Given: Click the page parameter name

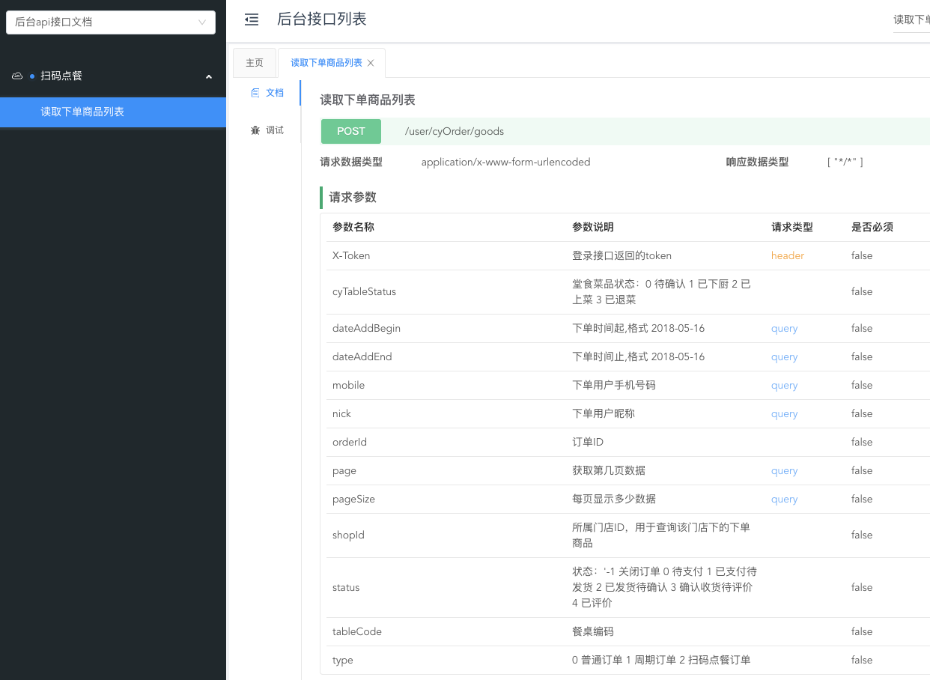Looking at the screenshot, I should (344, 471).
